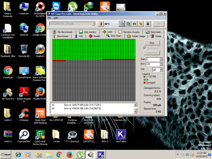Click the Speed map button
Screen dimensions: 212x159
pyautogui.click(x=151, y=53)
